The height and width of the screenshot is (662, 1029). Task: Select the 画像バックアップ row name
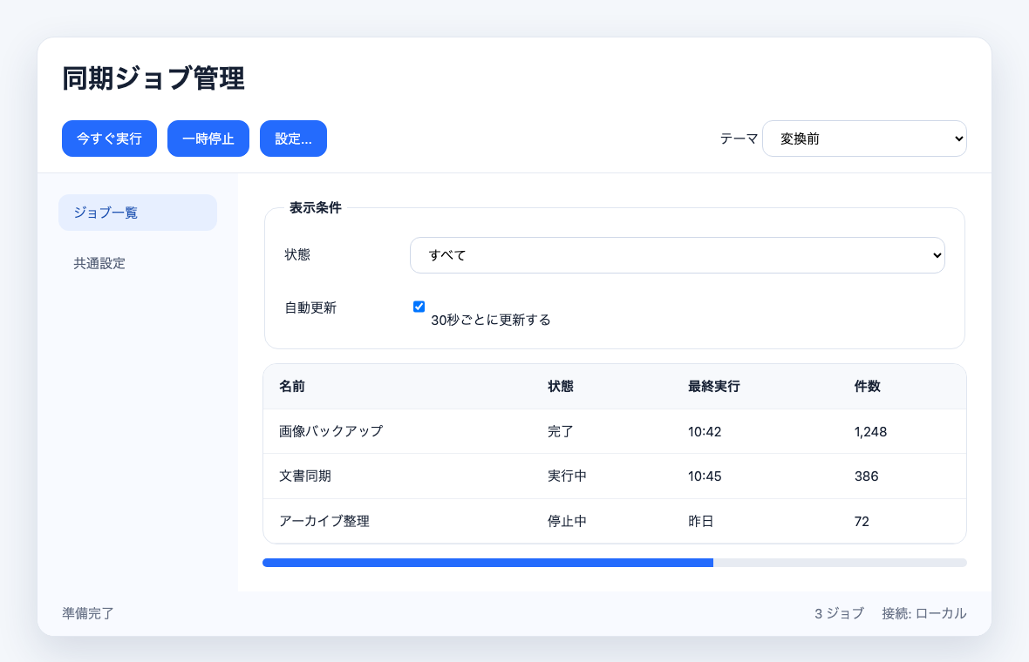(331, 431)
